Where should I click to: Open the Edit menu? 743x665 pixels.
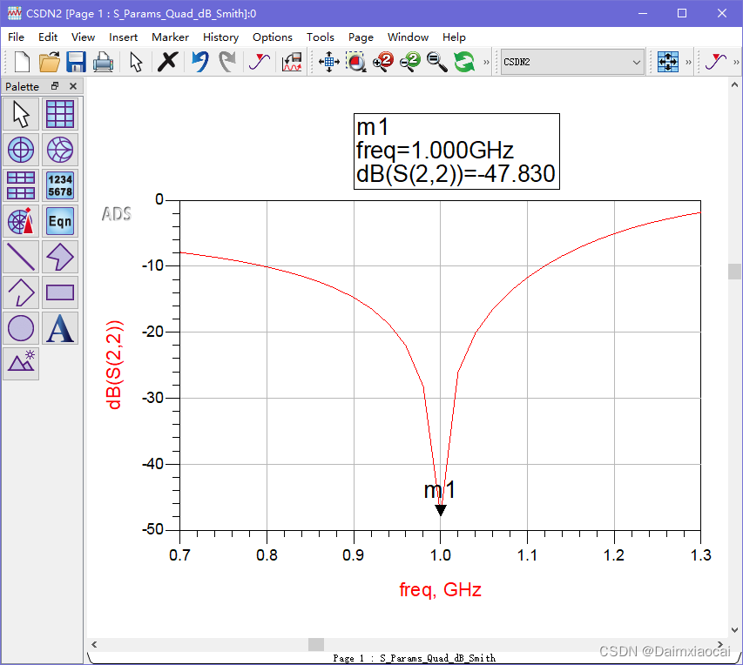click(x=48, y=37)
